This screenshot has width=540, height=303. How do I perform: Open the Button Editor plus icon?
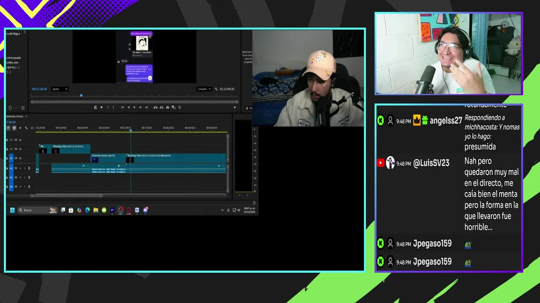235,107
